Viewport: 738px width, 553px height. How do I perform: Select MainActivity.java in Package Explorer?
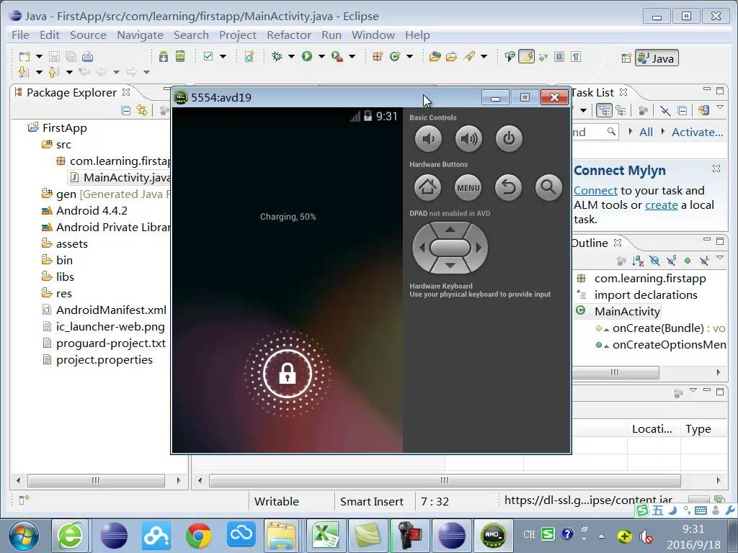tap(120, 177)
